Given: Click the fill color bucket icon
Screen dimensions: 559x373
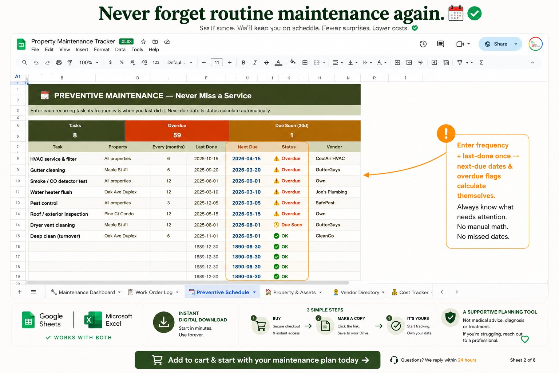Looking at the screenshot, I should pos(293,62).
